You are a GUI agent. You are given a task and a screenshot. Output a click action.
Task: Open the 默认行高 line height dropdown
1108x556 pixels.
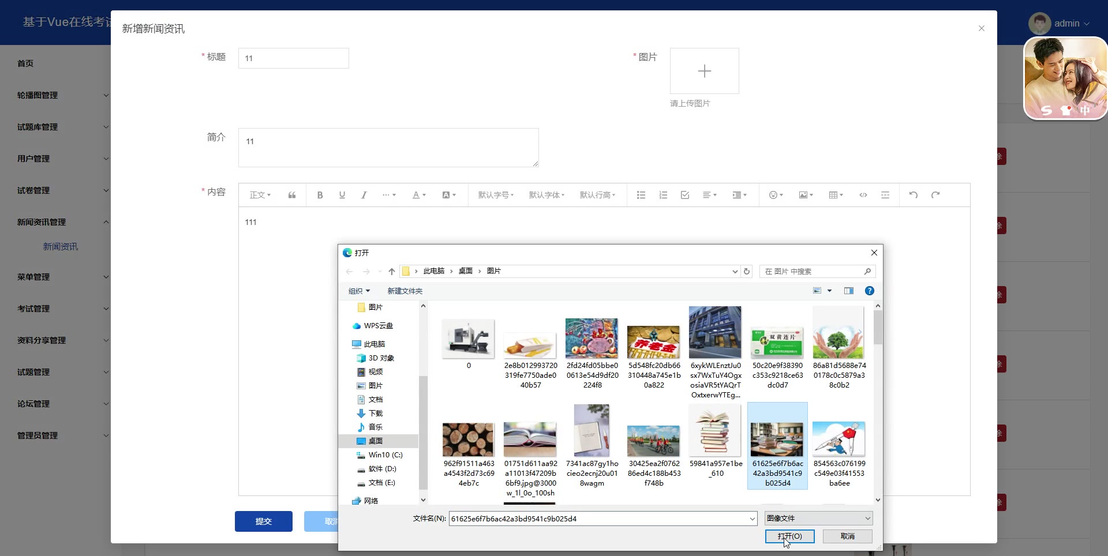pyautogui.click(x=597, y=195)
